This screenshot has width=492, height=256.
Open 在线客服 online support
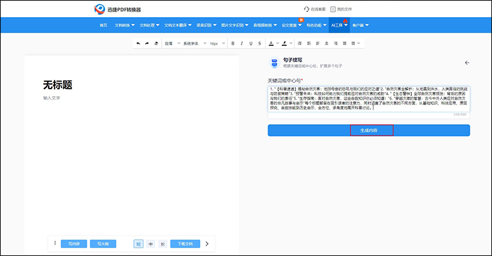pyautogui.click(x=315, y=9)
